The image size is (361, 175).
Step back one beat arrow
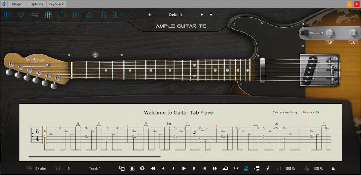coord(174,169)
